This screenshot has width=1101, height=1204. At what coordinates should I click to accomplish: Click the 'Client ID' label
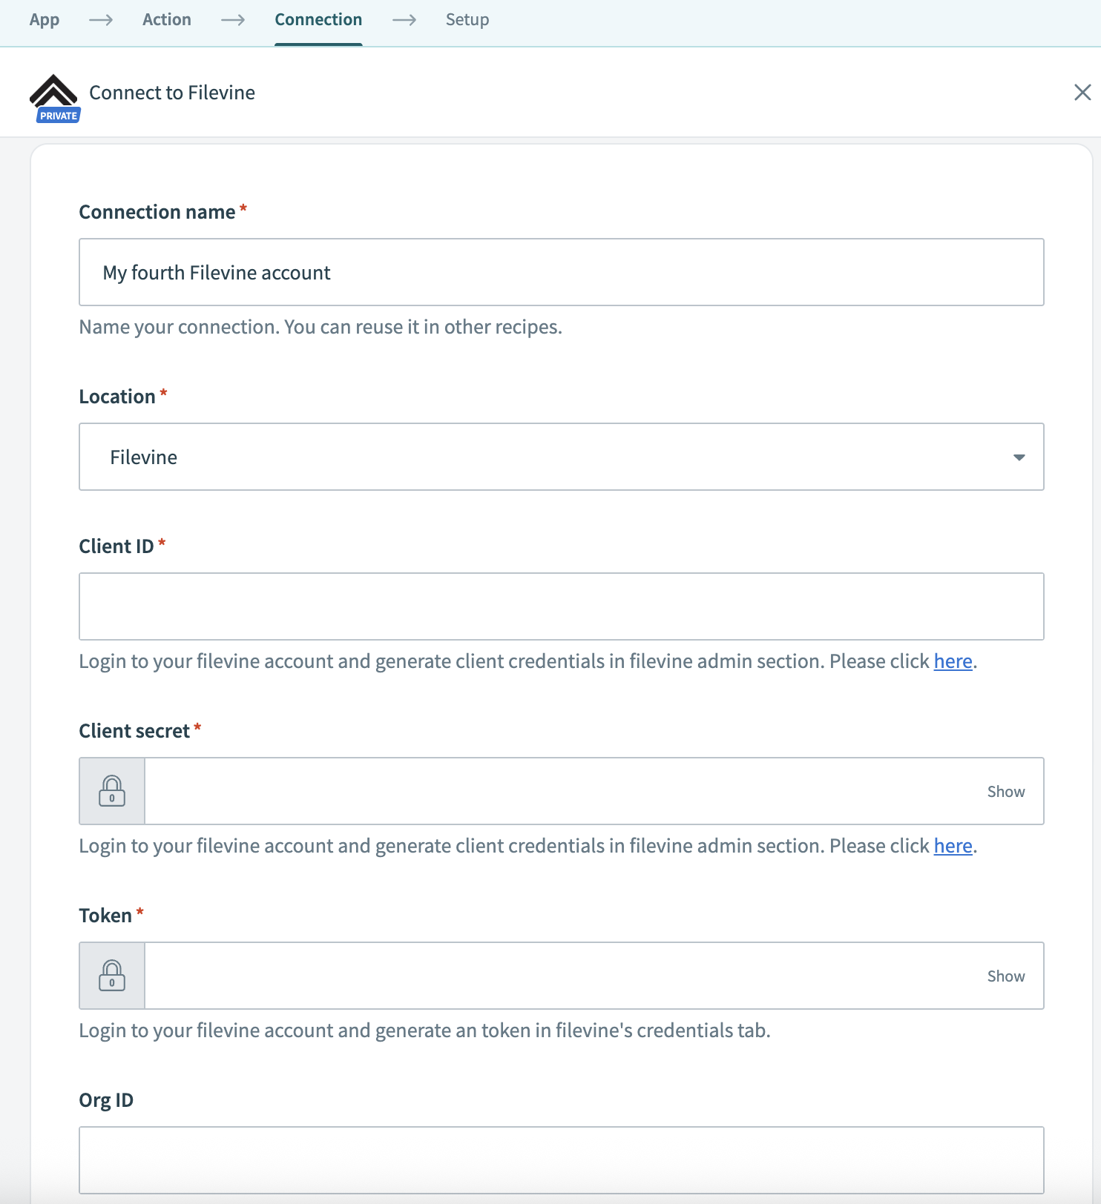coord(116,546)
